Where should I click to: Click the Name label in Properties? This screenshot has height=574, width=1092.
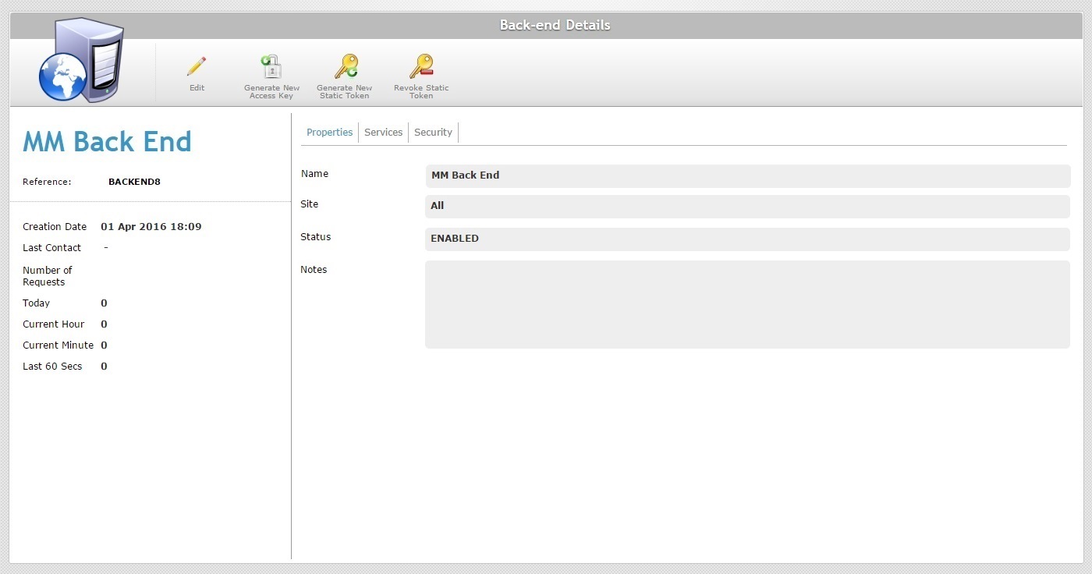(x=314, y=174)
